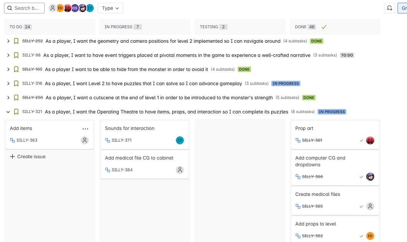Click the unassigned avatar on the SILLY-364 card
Screen dimensions: 407x242
[x=180, y=170]
